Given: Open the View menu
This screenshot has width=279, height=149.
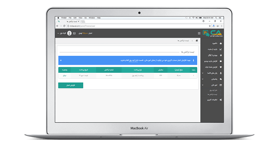Looking at the screenshot, I should point(81,18).
